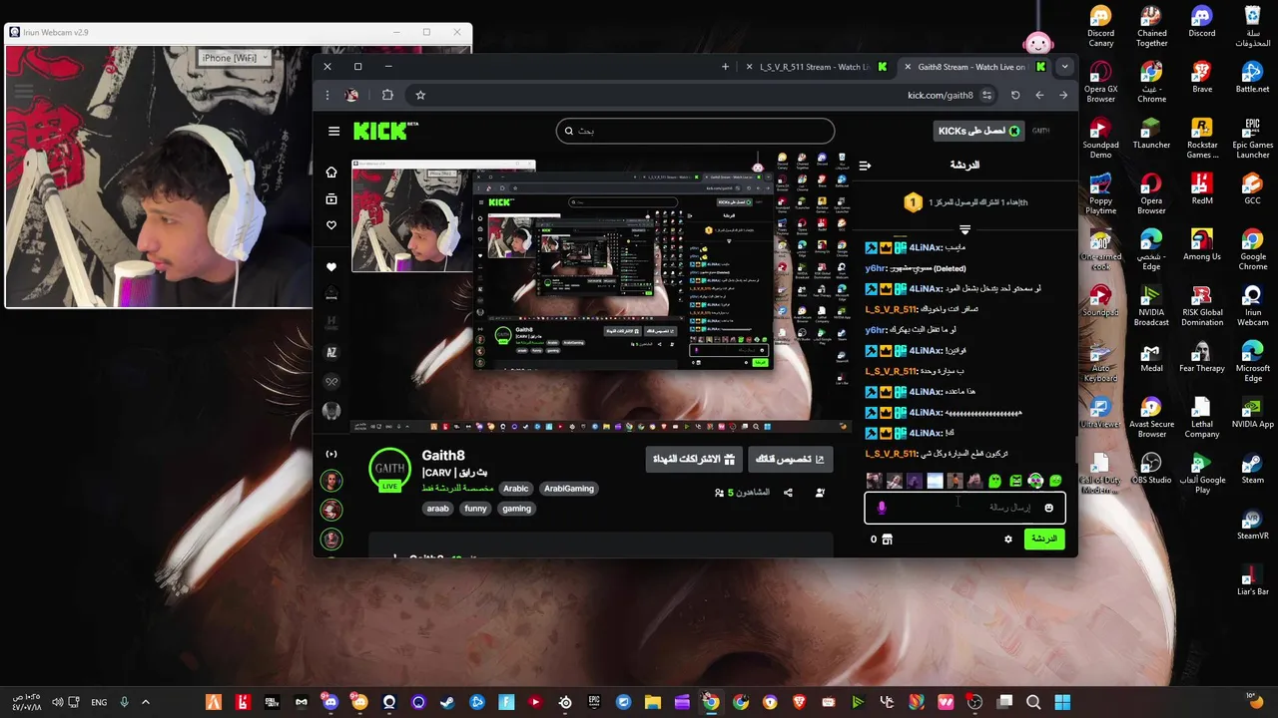Click the ENG language indicator

point(99,702)
